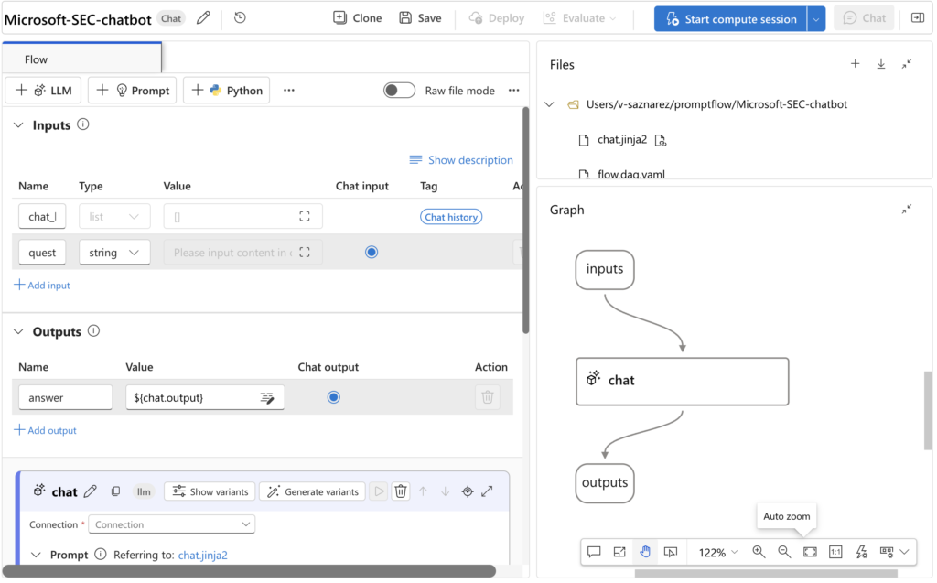Click the pencil icon to rename Microsoft-SEC-chatbot
Viewport: 937px width, 583px height.
click(x=203, y=17)
